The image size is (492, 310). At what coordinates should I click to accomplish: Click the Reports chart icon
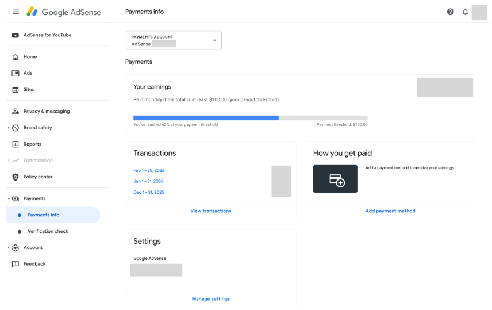16,144
